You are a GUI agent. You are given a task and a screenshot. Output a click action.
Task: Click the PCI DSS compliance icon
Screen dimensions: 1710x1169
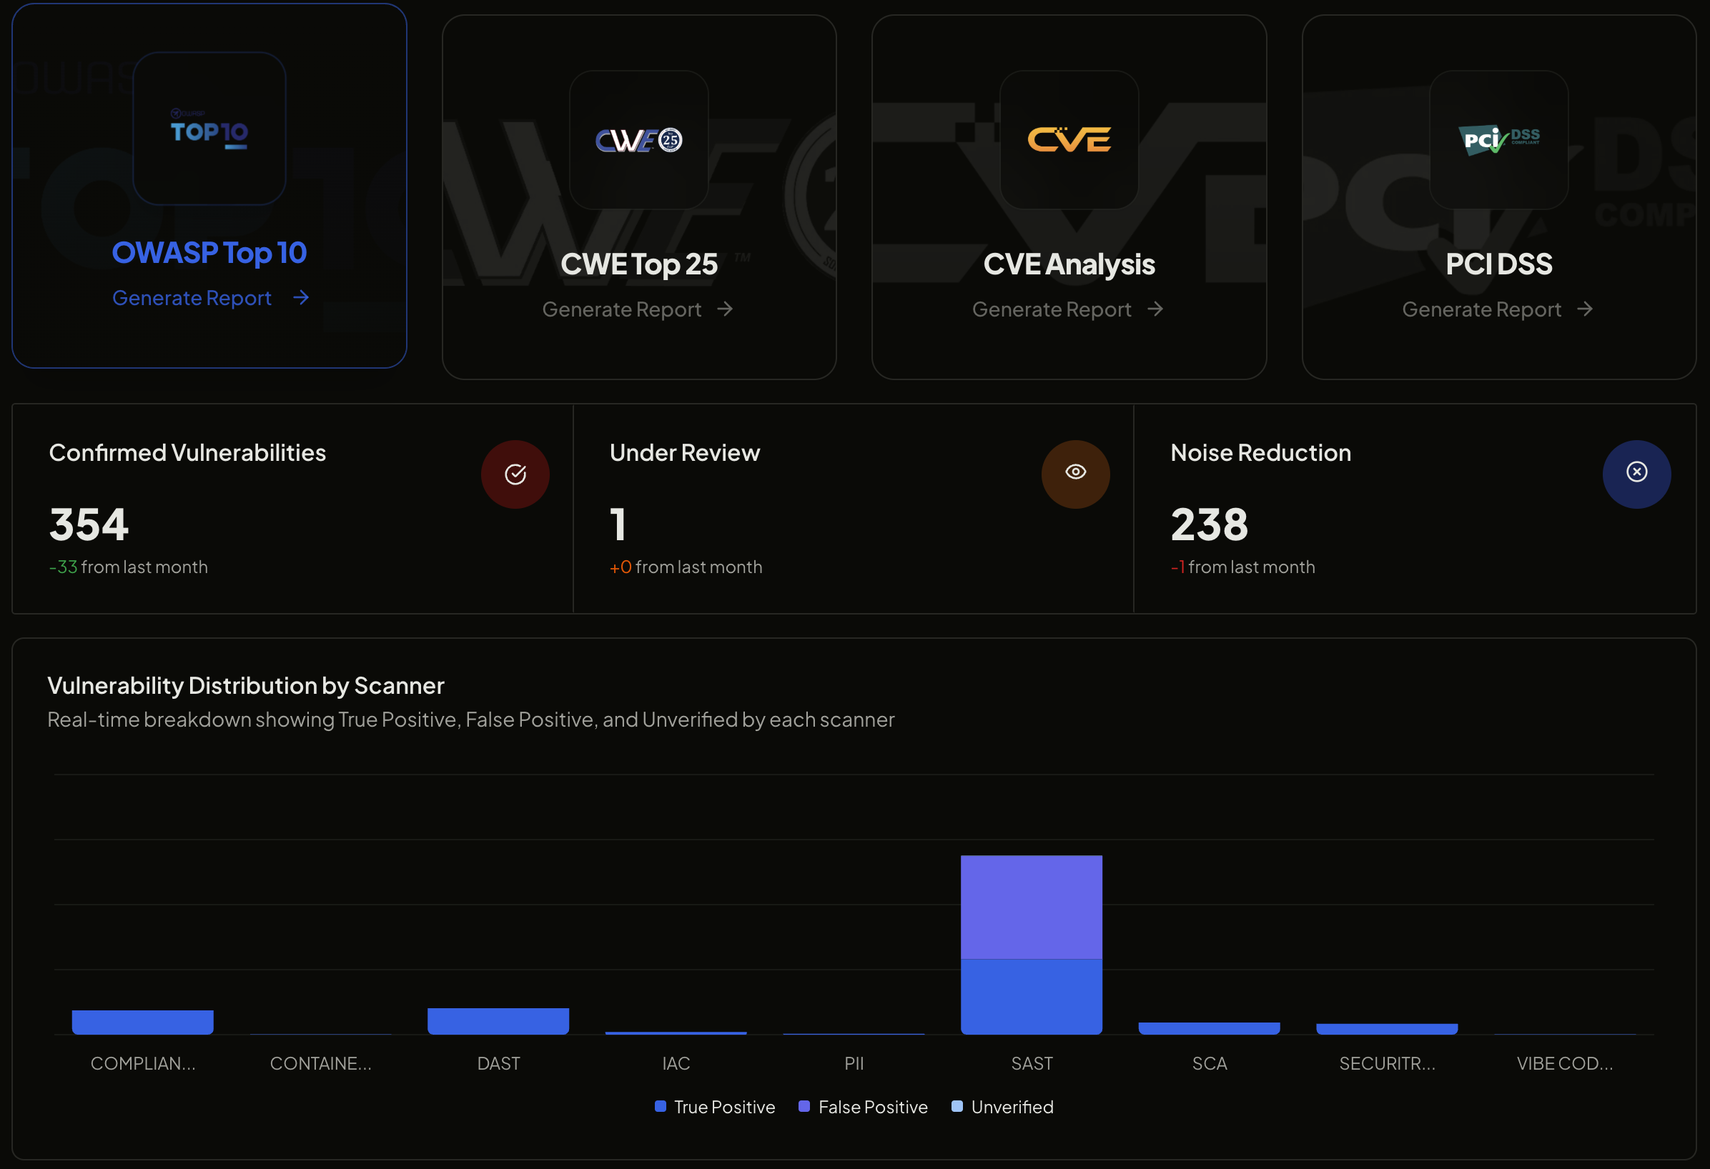coord(1499,141)
